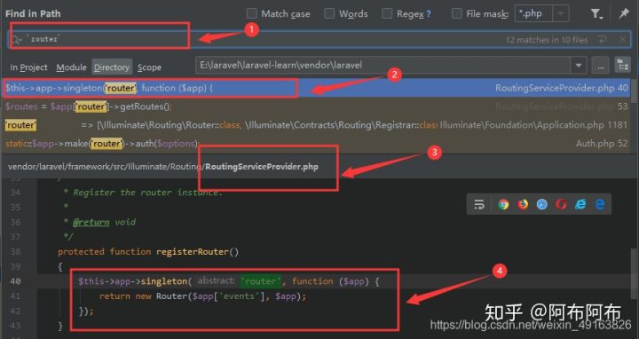Open in Opera browser icon
Viewport: 639px width, 339px height.
[x=561, y=204]
